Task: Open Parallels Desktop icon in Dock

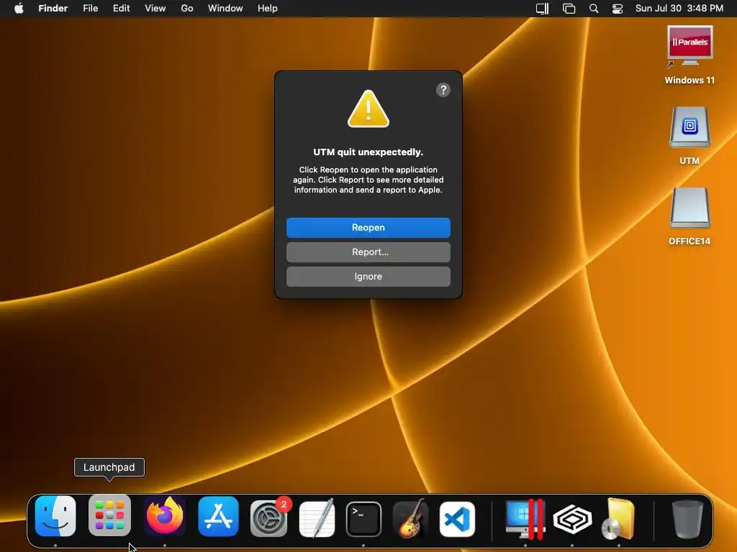Action: [525, 519]
